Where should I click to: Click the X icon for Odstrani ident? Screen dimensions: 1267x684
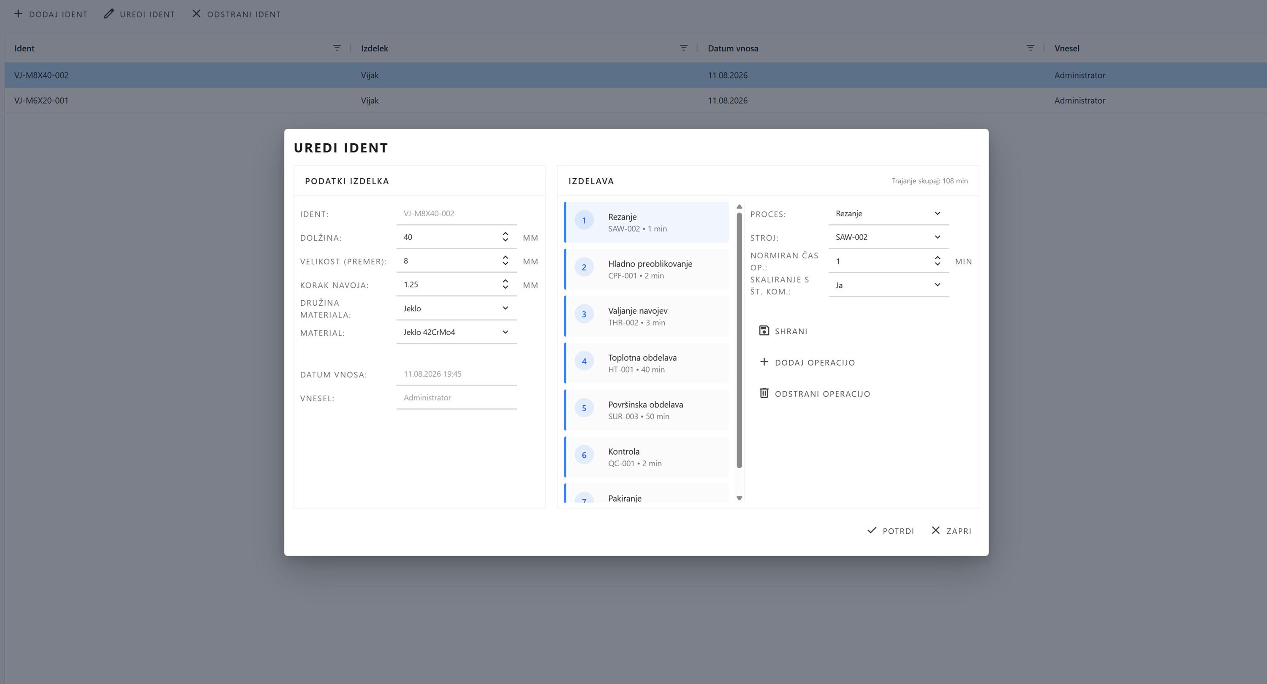coord(196,14)
